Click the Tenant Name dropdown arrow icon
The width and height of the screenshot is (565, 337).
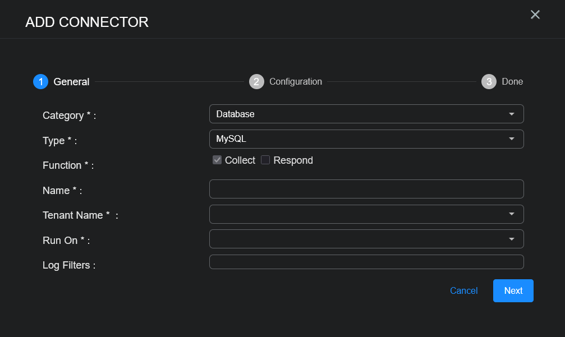tap(511, 214)
